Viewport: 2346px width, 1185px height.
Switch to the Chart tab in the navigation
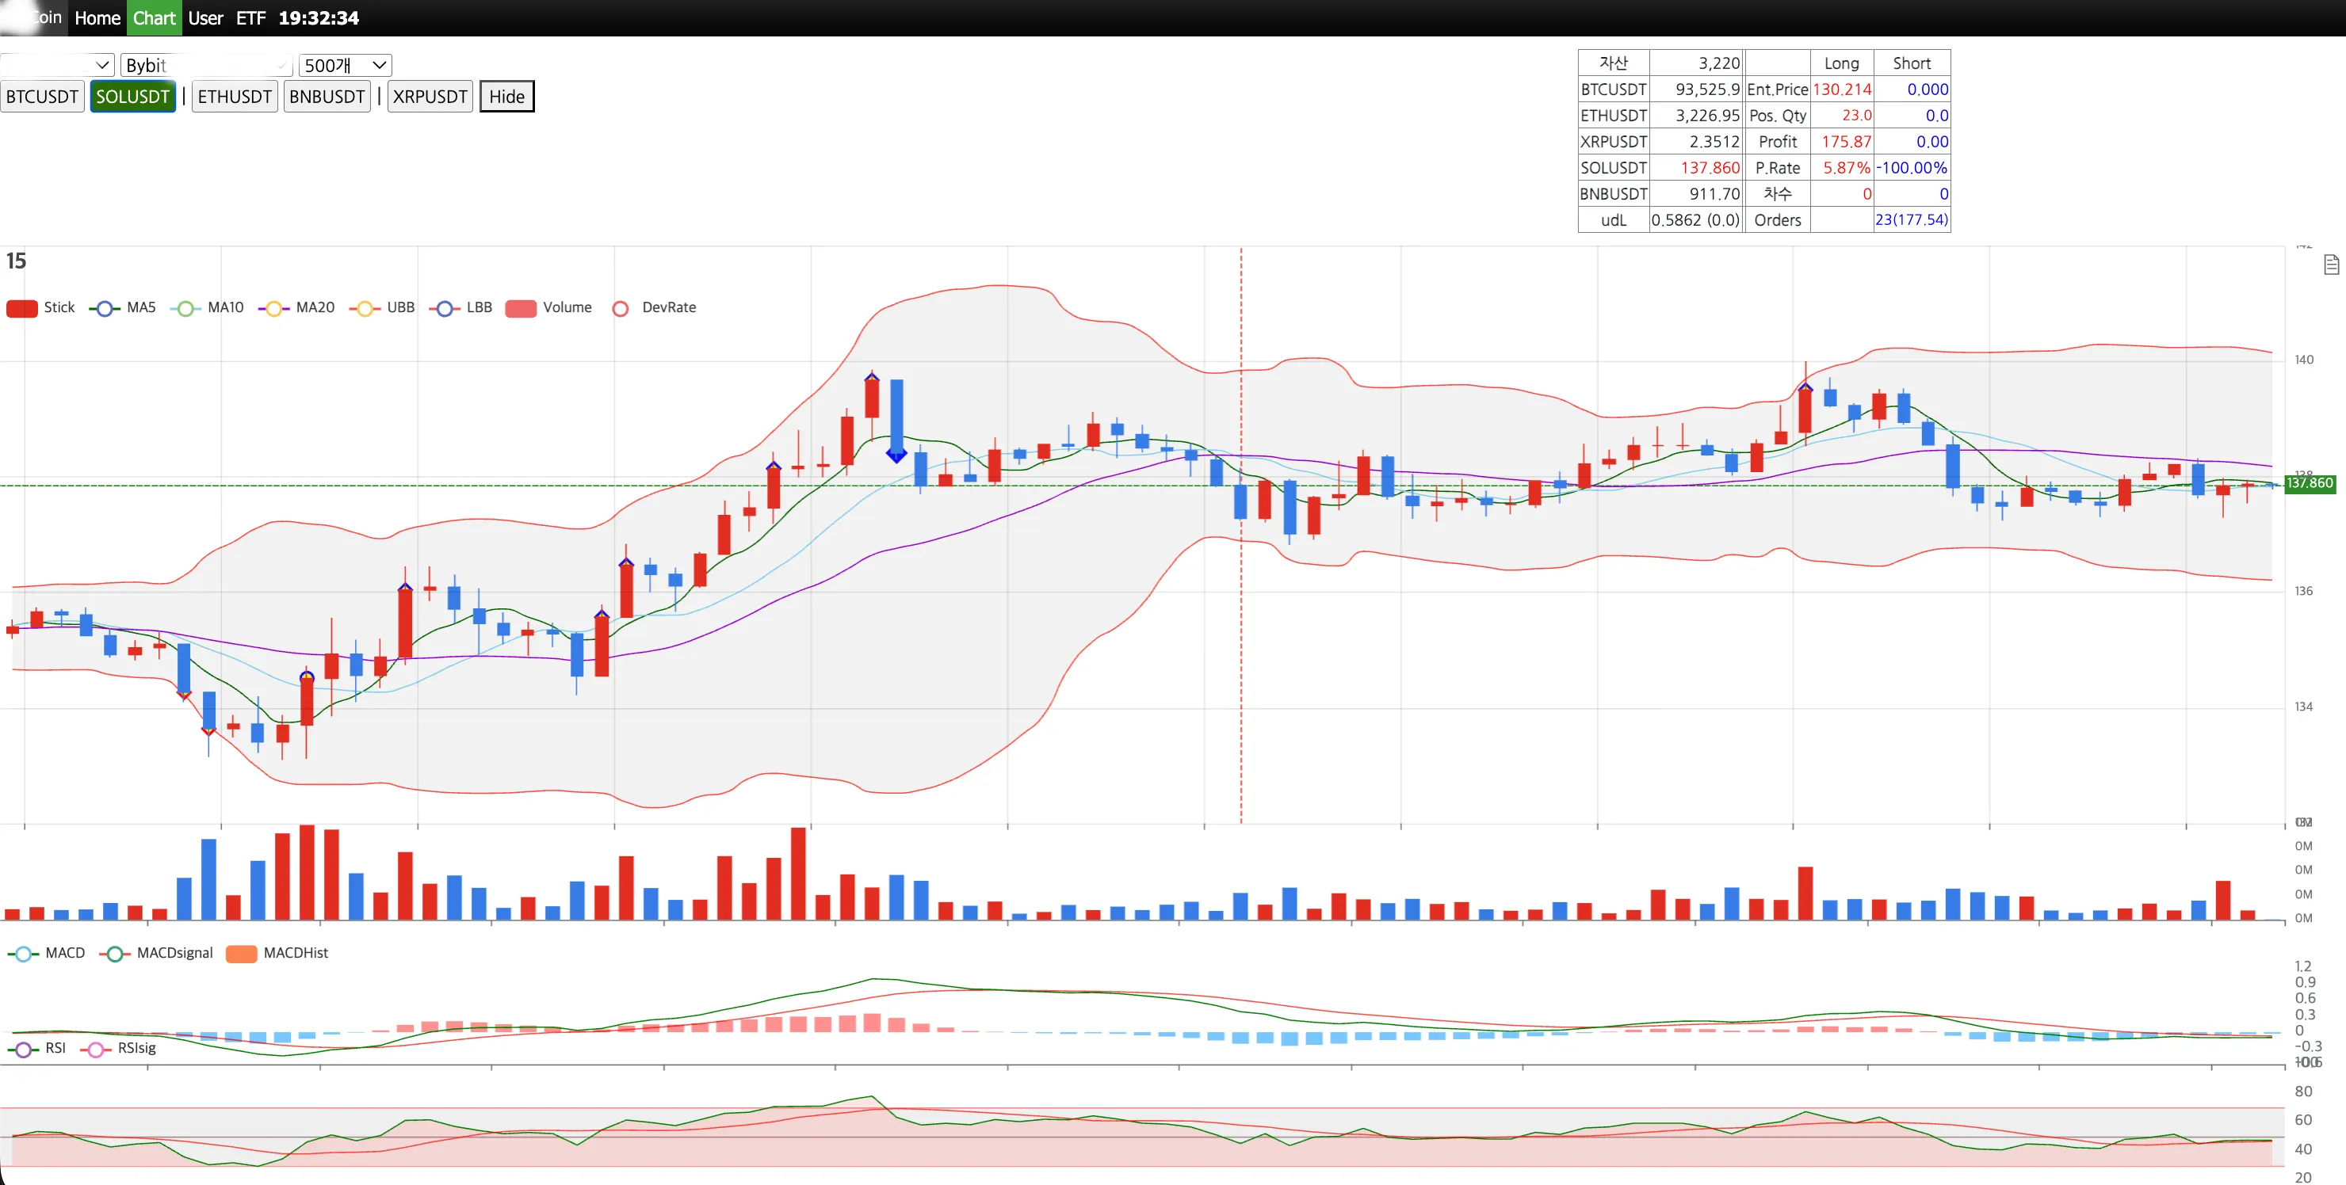(154, 18)
